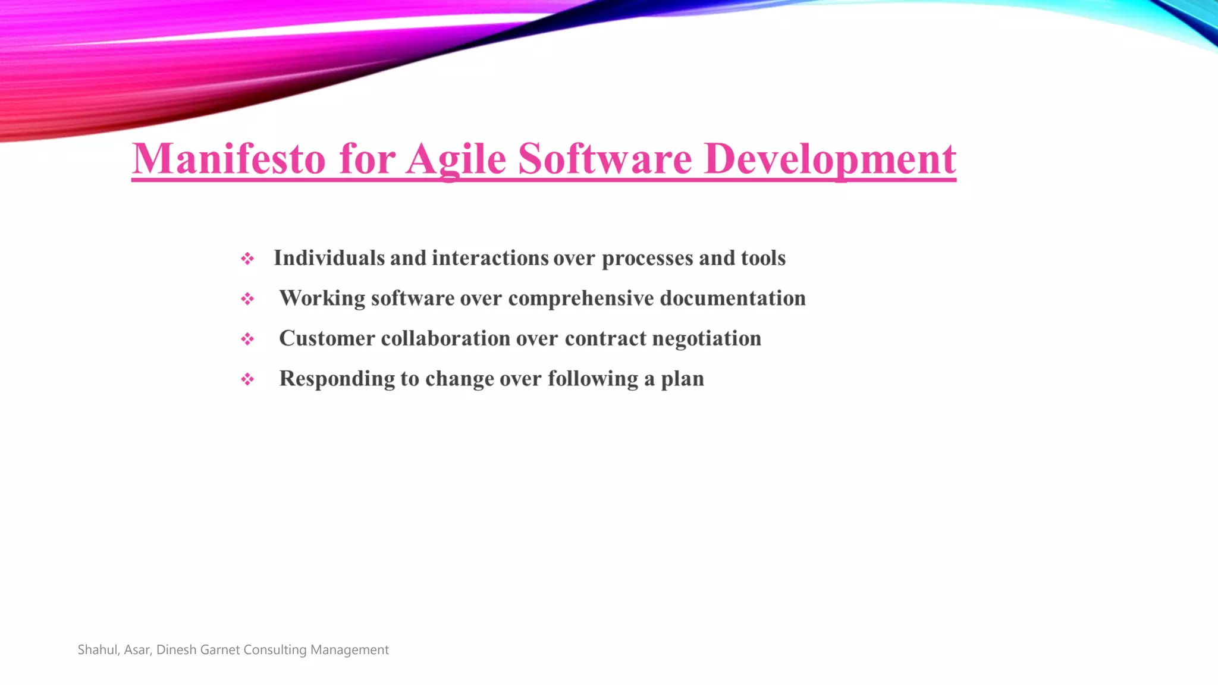
Task: Click the diamond bullet before Individuals and interactions
Action: click(247, 259)
